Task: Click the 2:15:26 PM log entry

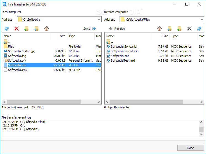Action: [x=21, y=129]
